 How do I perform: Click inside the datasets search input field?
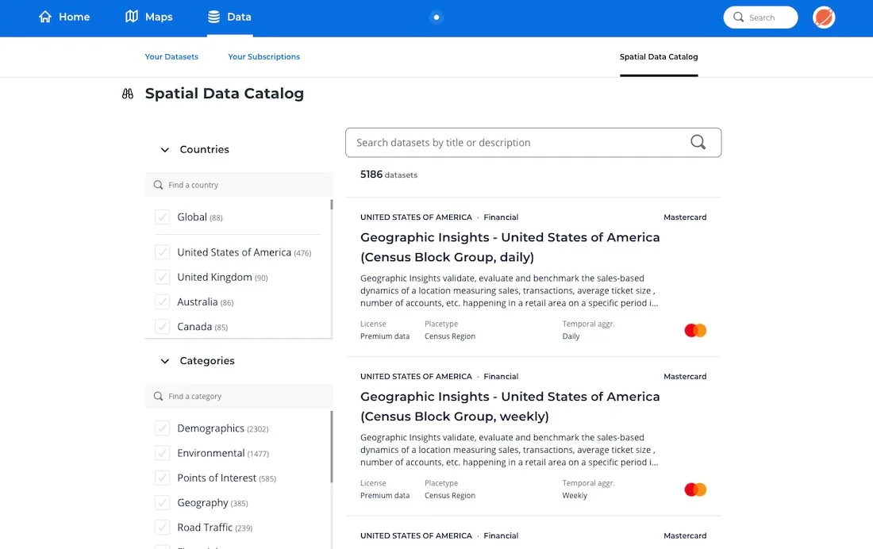(516, 142)
